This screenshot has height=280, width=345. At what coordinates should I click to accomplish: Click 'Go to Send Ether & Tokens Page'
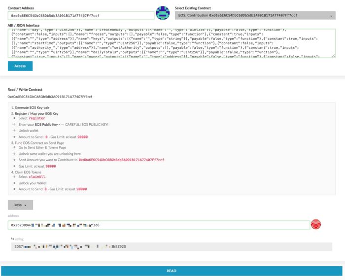pyautogui.click(x=42, y=147)
